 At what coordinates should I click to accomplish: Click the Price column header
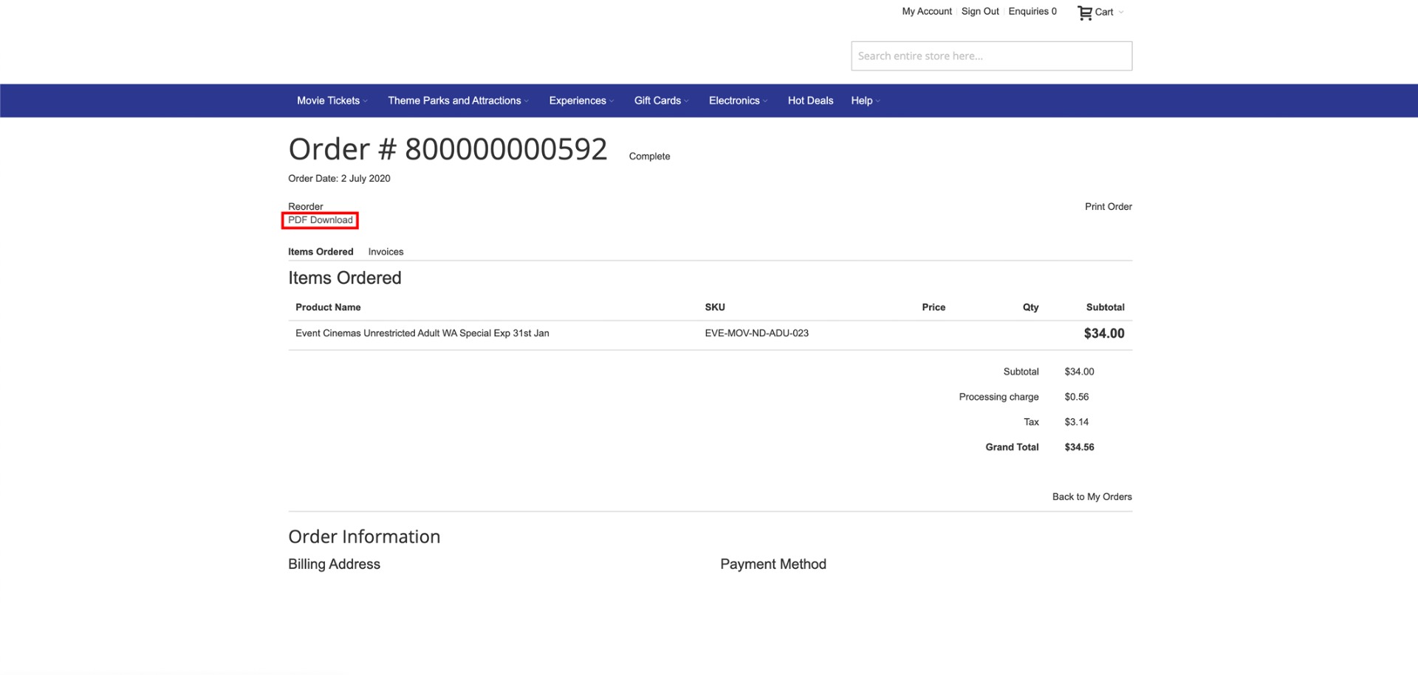(934, 307)
